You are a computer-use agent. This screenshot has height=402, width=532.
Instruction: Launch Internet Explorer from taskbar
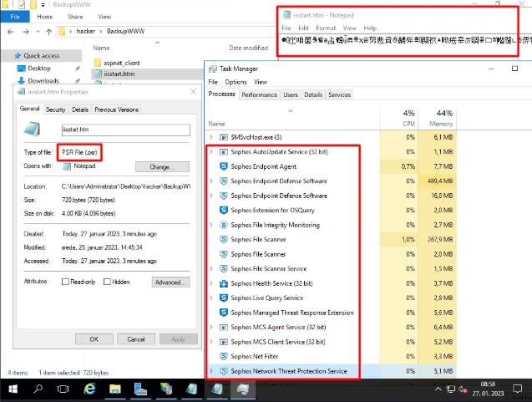pos(89,389)
